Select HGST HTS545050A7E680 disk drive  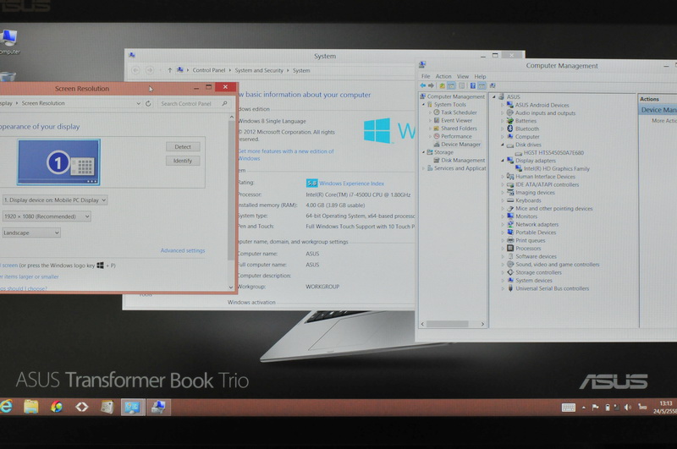(x=553, y=153)
